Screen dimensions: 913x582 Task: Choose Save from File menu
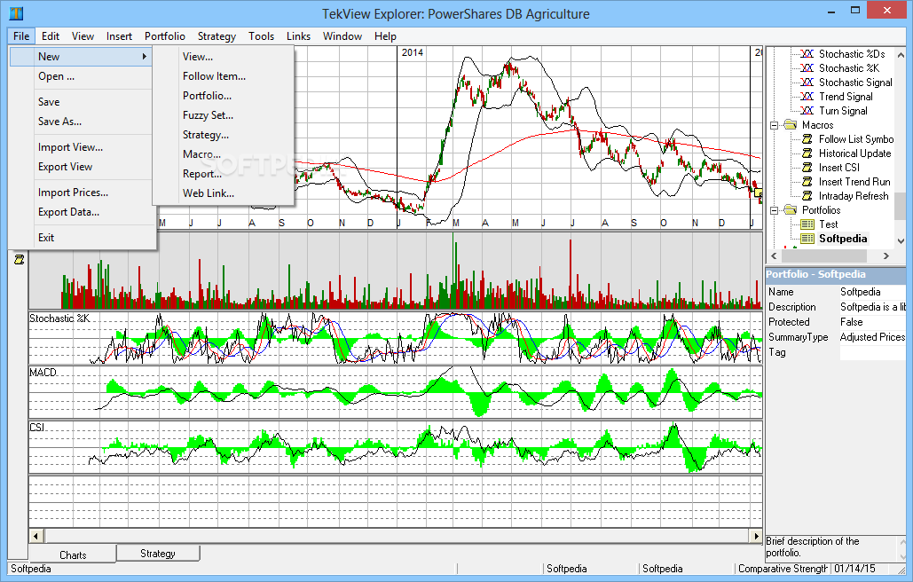coord(83,102)
